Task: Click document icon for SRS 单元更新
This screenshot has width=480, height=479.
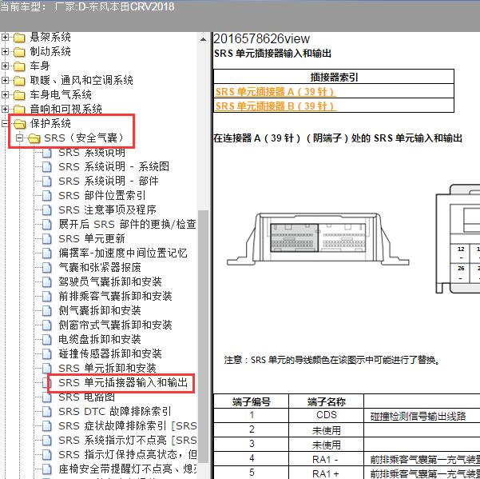Action: click(x=46, y=239)
